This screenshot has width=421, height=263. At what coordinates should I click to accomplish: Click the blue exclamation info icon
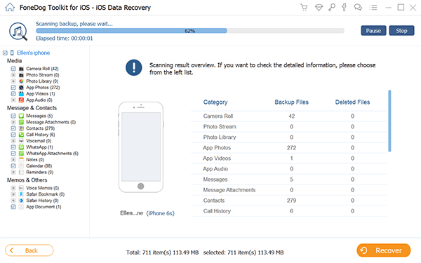click(x=134, y=67)
